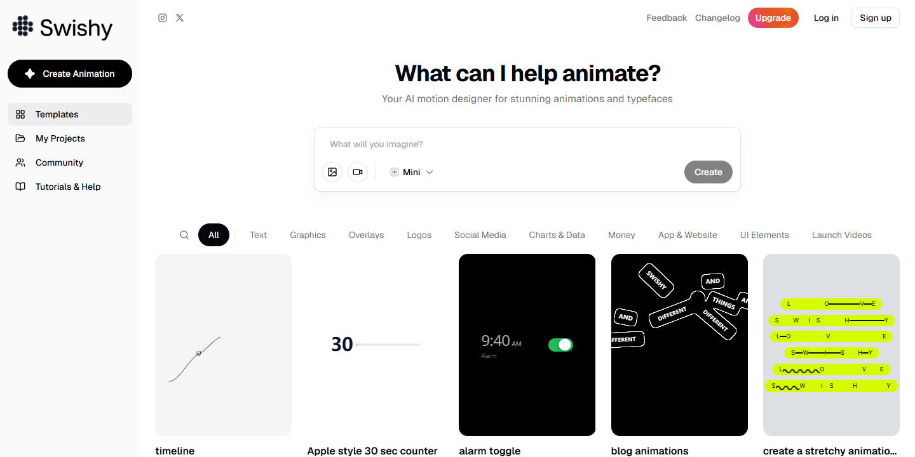Select the UI Elements category filter
Screen dimensions: 915x457
764,235
